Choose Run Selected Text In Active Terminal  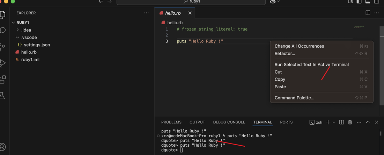coord(311,65)
